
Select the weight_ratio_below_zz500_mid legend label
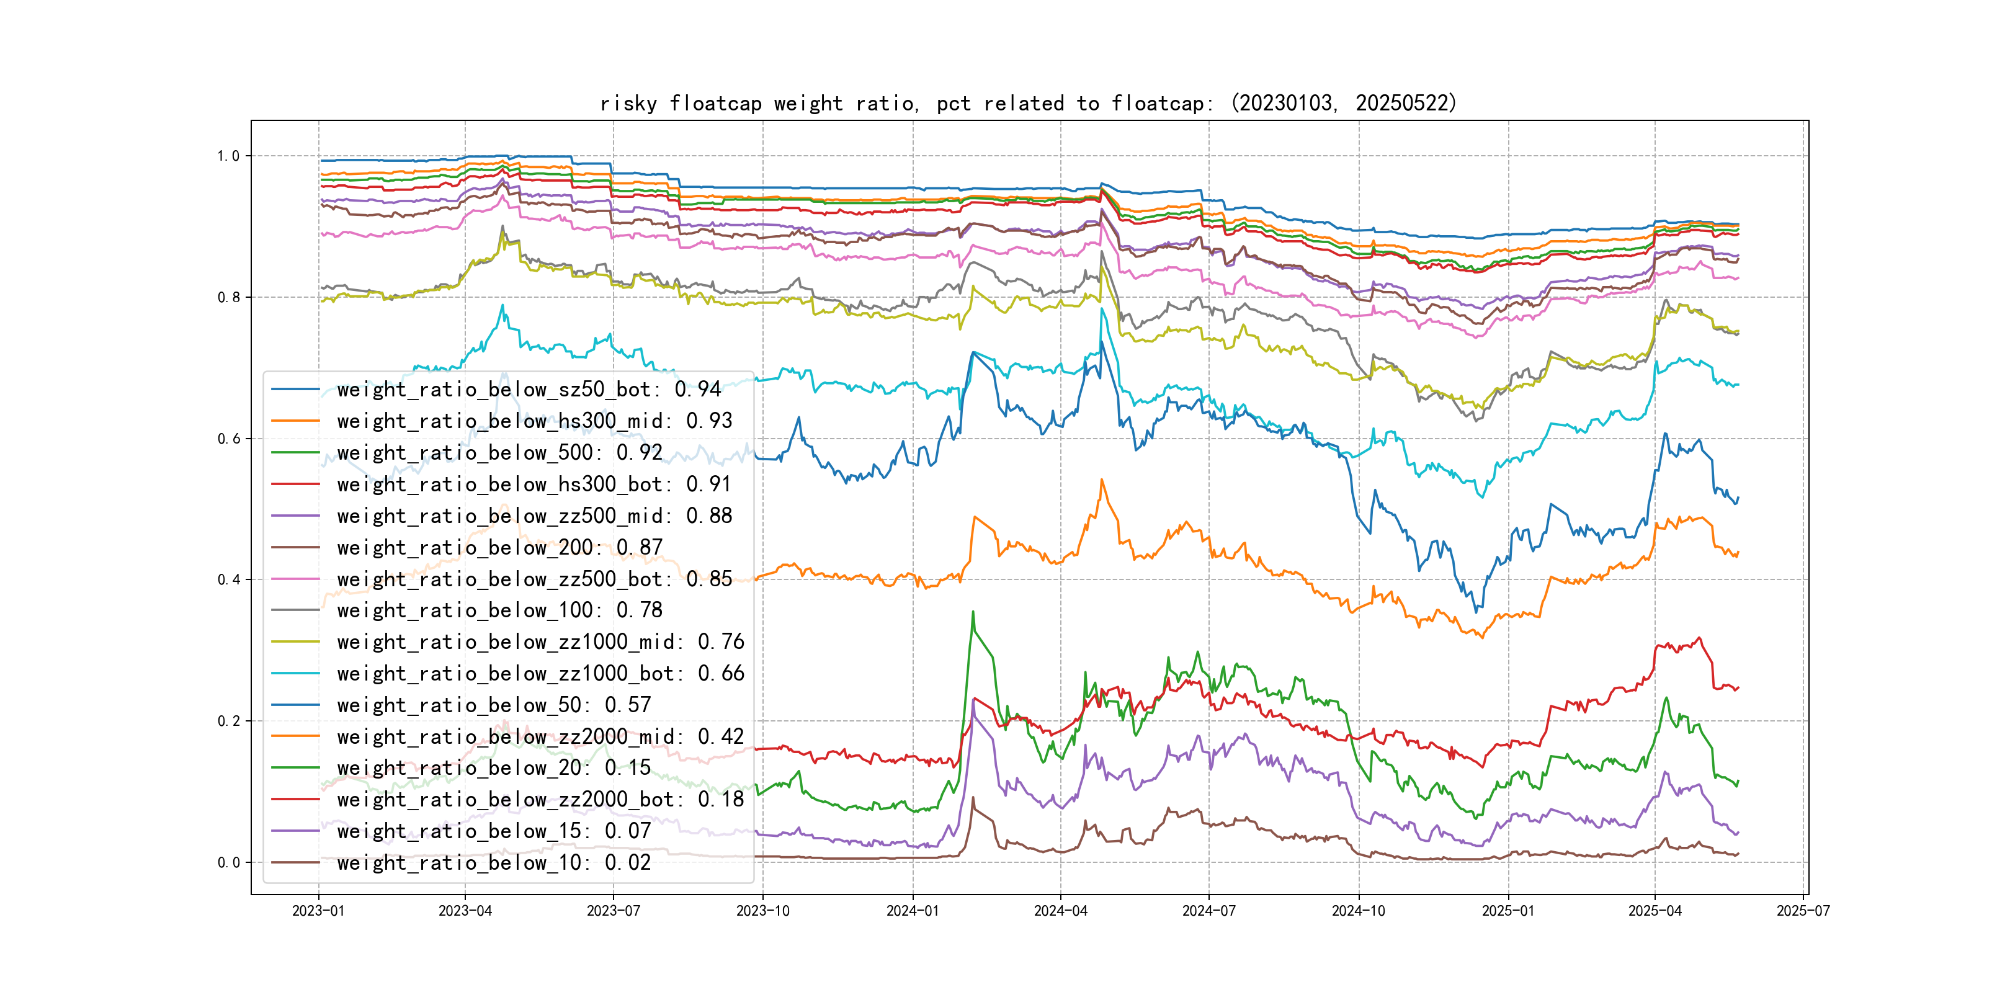click(x=535, y=516)
